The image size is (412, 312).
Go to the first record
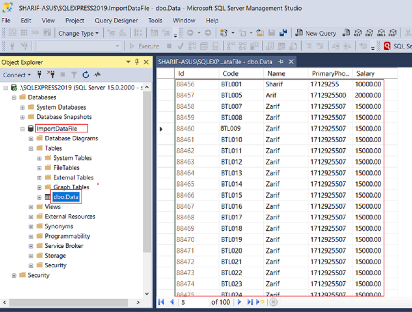point(161,302)
